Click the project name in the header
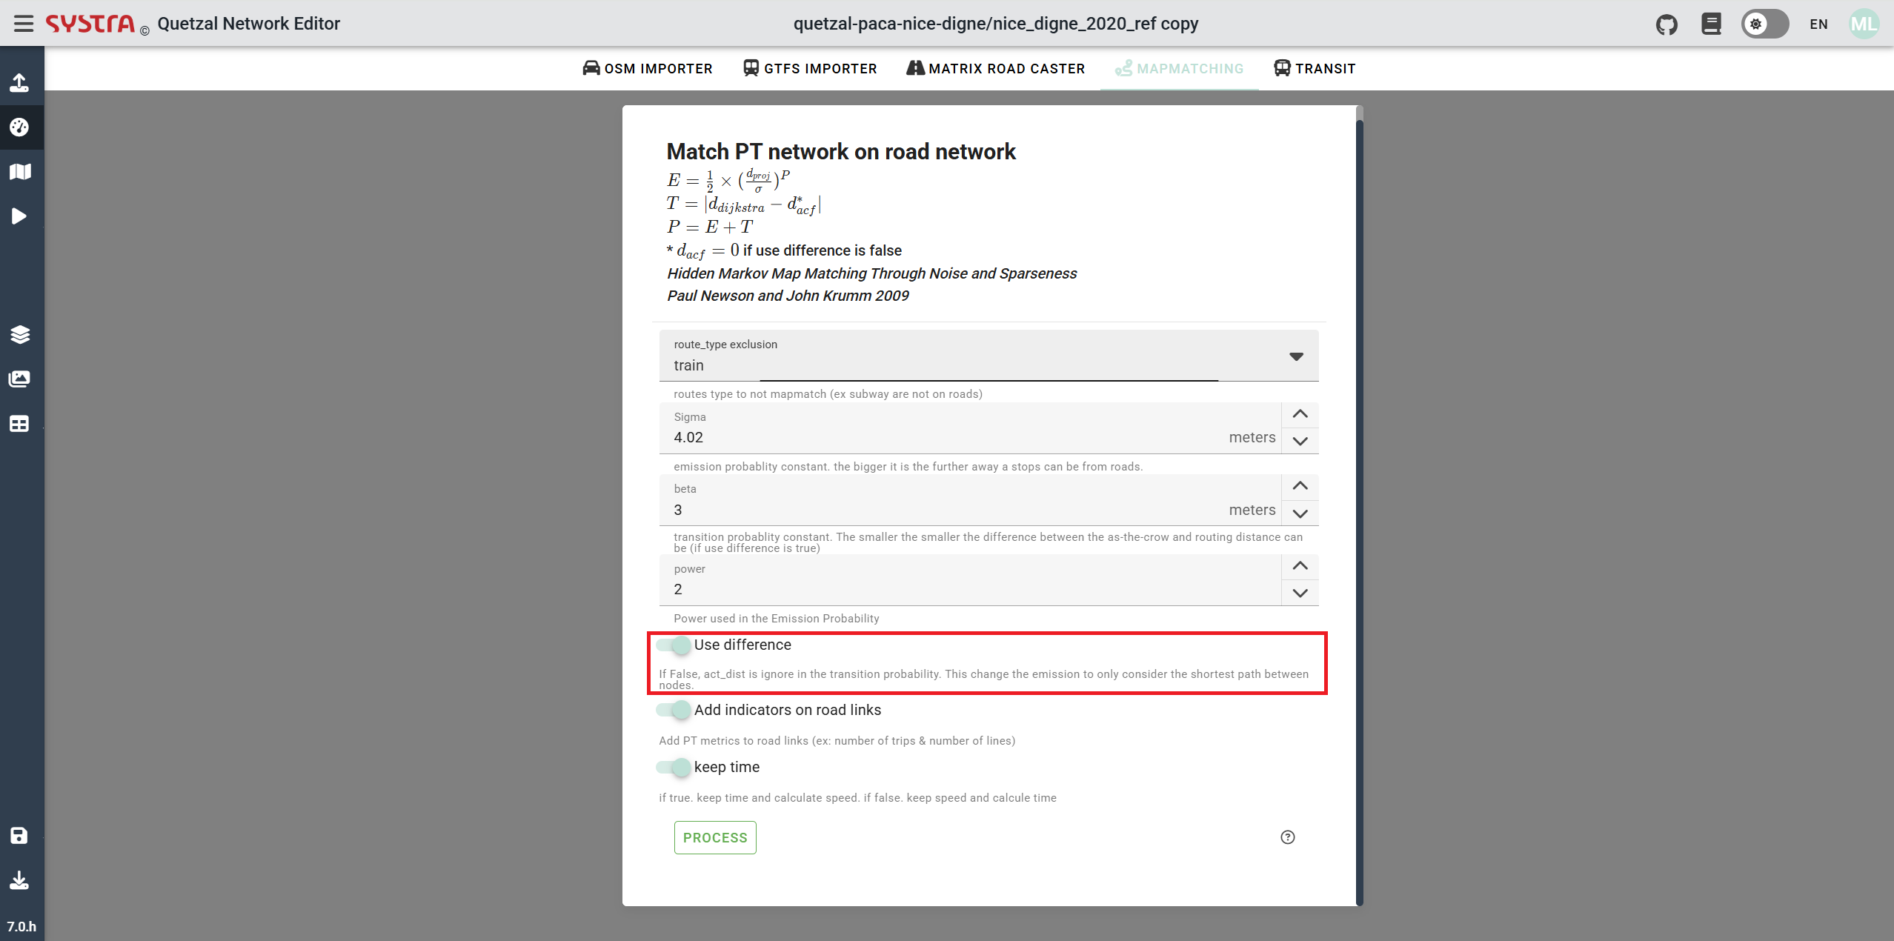 (996, 24)
